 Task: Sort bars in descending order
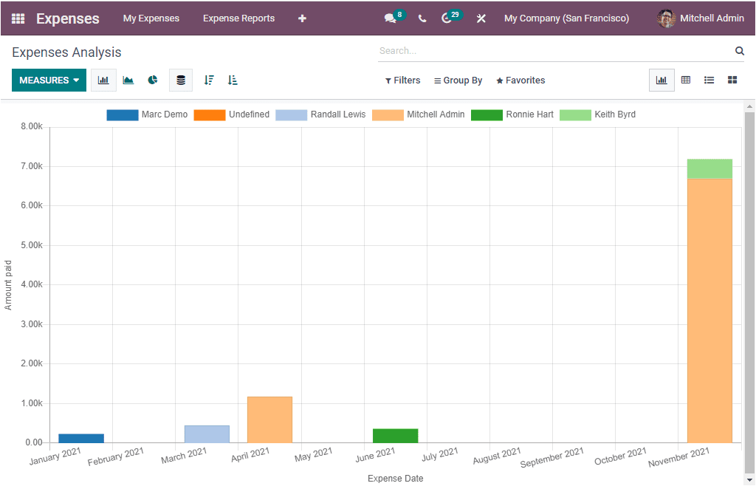209,80
